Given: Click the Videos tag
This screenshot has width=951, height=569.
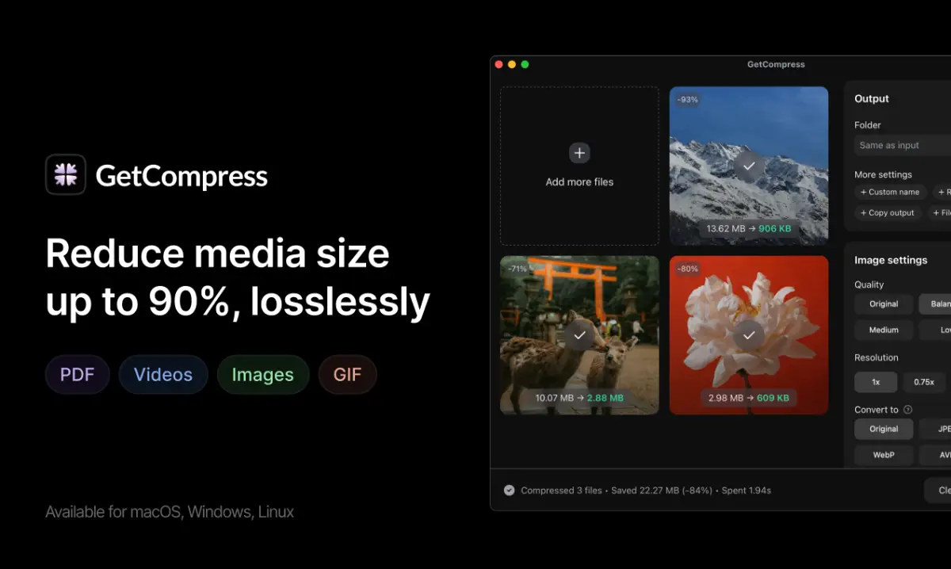Looking at the screenshot, I should [163, 375].
